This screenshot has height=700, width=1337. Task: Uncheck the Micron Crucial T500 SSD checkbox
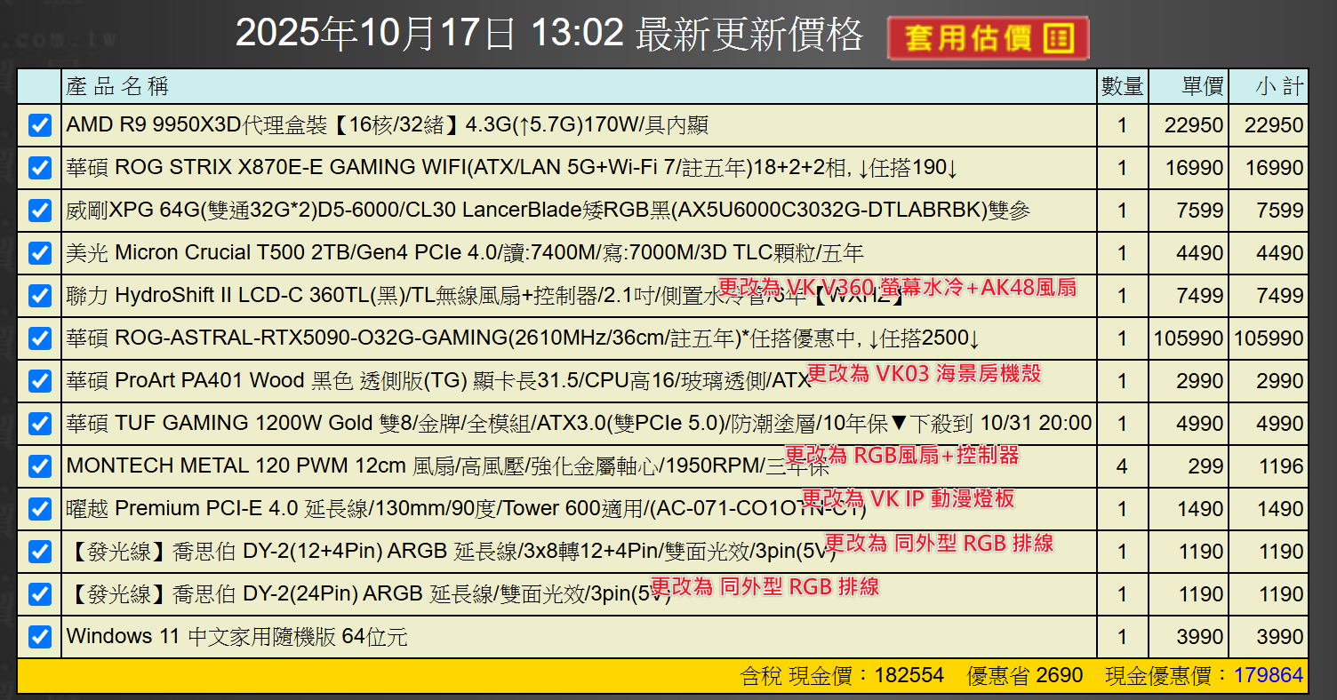click(40, 253)
